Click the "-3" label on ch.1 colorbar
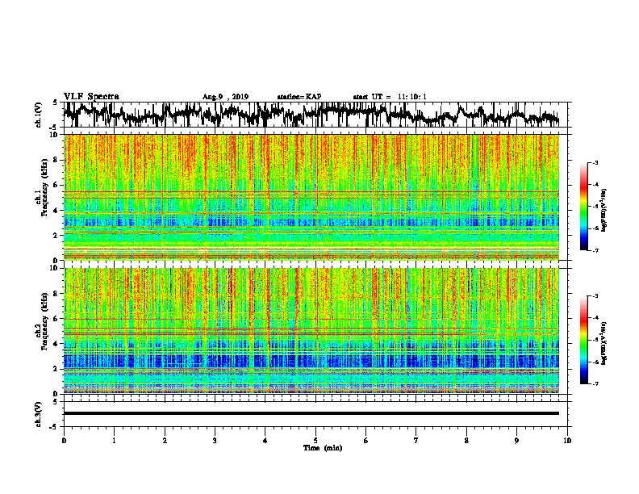 (595, 162)
